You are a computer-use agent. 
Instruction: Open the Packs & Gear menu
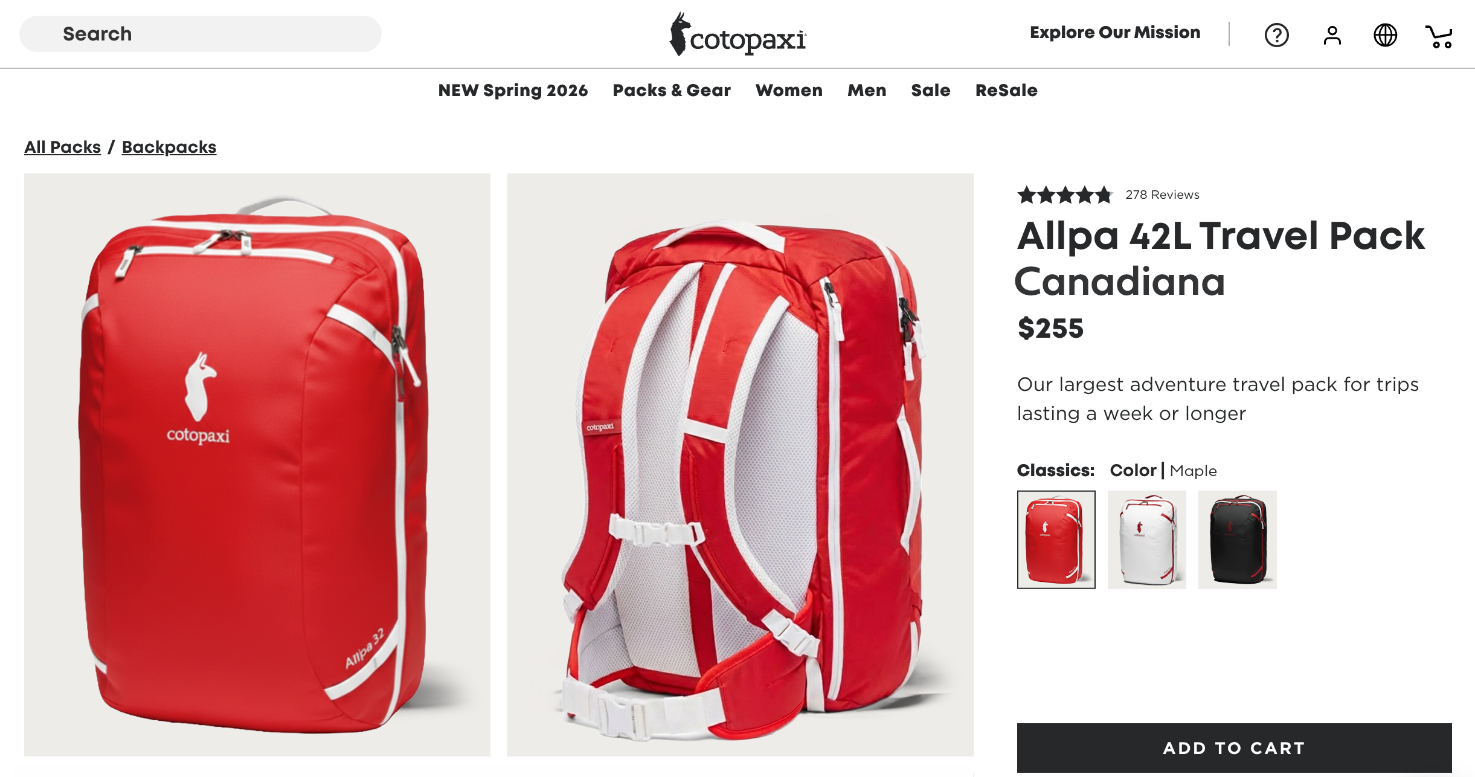[672, 91]
